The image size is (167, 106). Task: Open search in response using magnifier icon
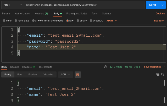tap(163, 74)
